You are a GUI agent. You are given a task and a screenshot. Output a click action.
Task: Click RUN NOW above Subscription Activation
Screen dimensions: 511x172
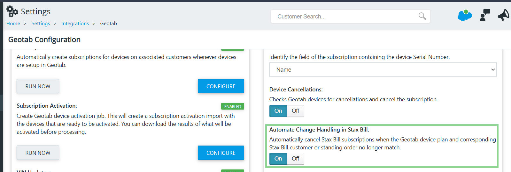click(x=38, y=86)
